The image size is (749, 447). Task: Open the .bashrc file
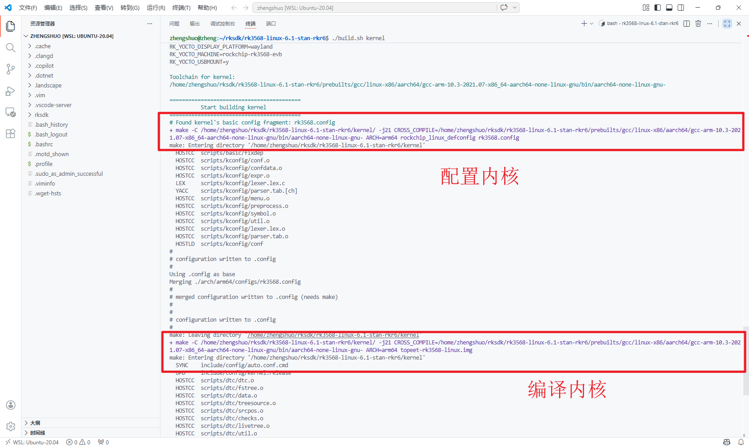coord(91,144)
